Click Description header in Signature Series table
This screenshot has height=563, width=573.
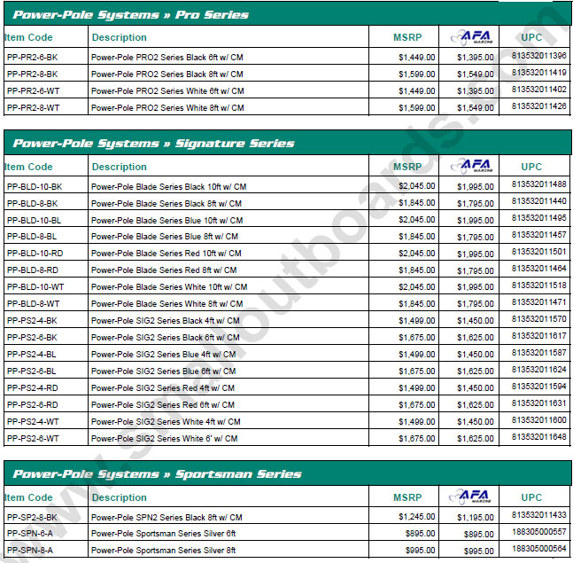click(120, 167)
